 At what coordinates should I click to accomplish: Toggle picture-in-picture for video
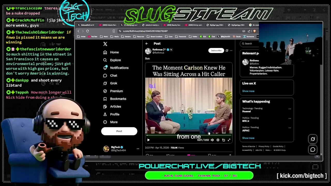pos(223,140)
